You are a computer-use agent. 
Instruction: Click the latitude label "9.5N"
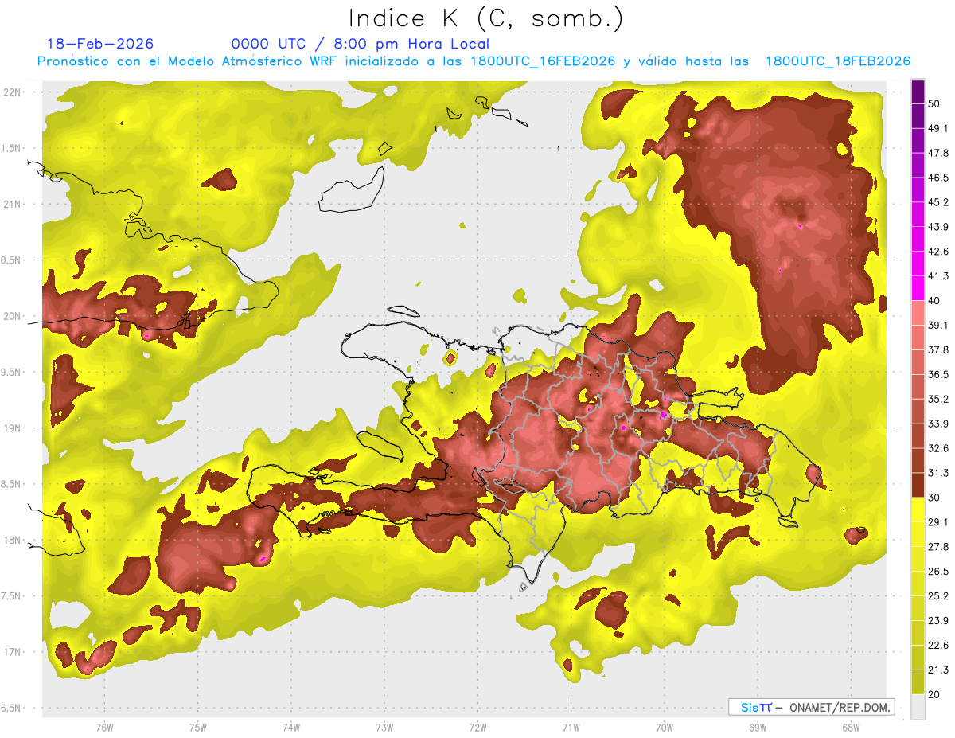tap(12, 373)
